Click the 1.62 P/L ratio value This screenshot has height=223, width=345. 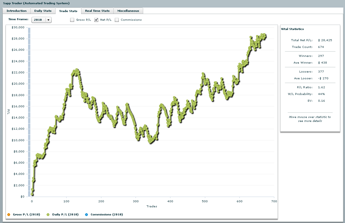pyautogui.click(x=321, y=87)
